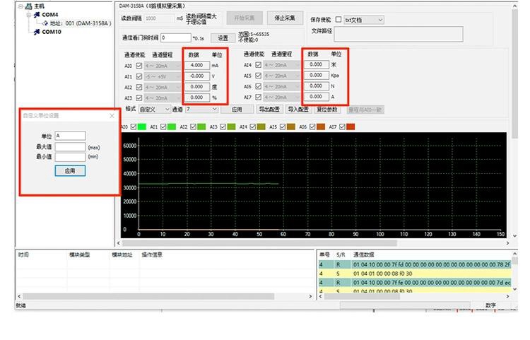This screenshot has width=530, height=340.
Task: Open the 格式 自定义 format dropdown
Action: 167,110
